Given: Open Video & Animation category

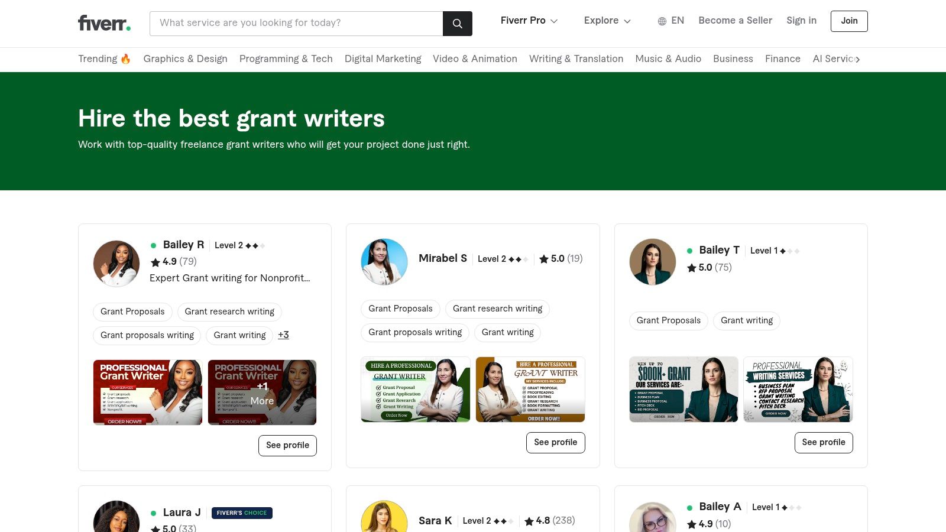Looking at the screenshot, I should (475, 59).
